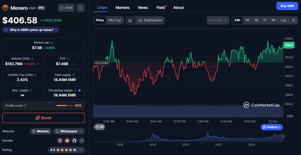301x155 pixels.
Task: Switch chart to Mkt Cap view
Action: tap(114, 20)
